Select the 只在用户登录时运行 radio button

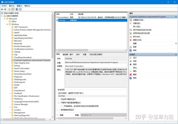[59, 99]
